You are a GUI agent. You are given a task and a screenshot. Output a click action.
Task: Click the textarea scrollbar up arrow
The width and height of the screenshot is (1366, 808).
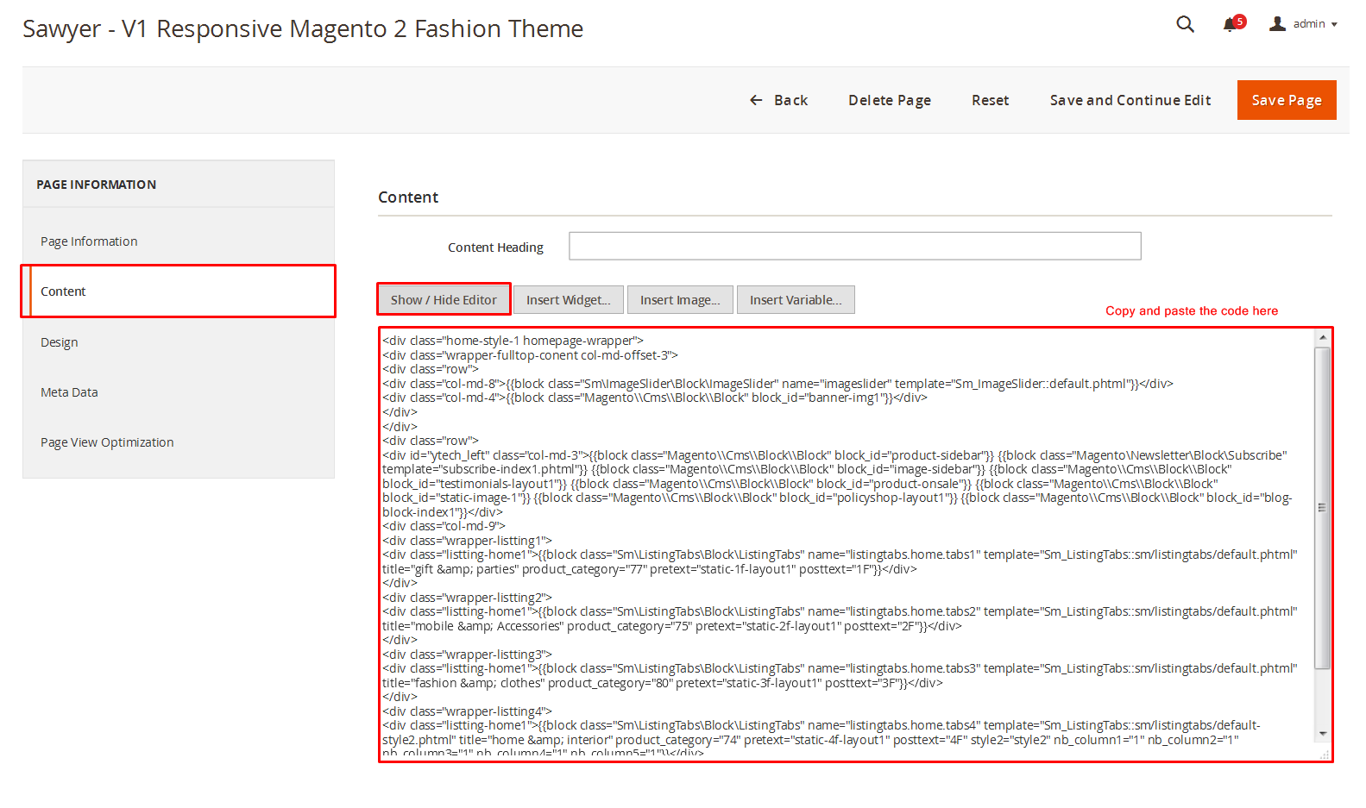point(1323,338)
